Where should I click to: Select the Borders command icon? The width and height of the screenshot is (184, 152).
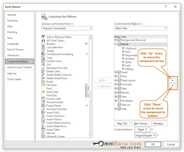[43, 44]
